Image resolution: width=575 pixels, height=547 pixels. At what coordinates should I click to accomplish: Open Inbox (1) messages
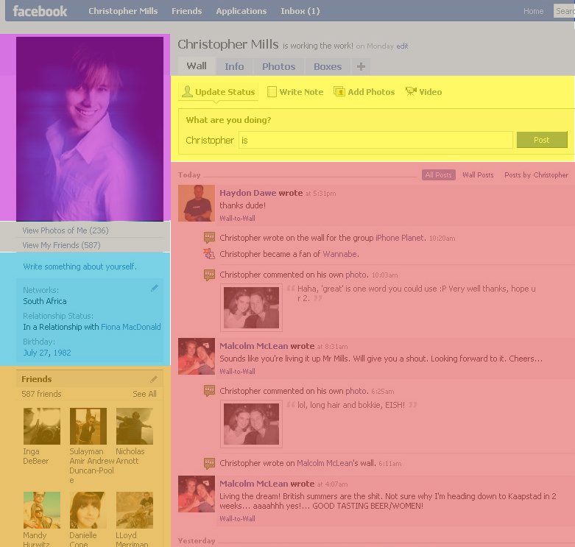pyautogui.click(x=300, y=11)
